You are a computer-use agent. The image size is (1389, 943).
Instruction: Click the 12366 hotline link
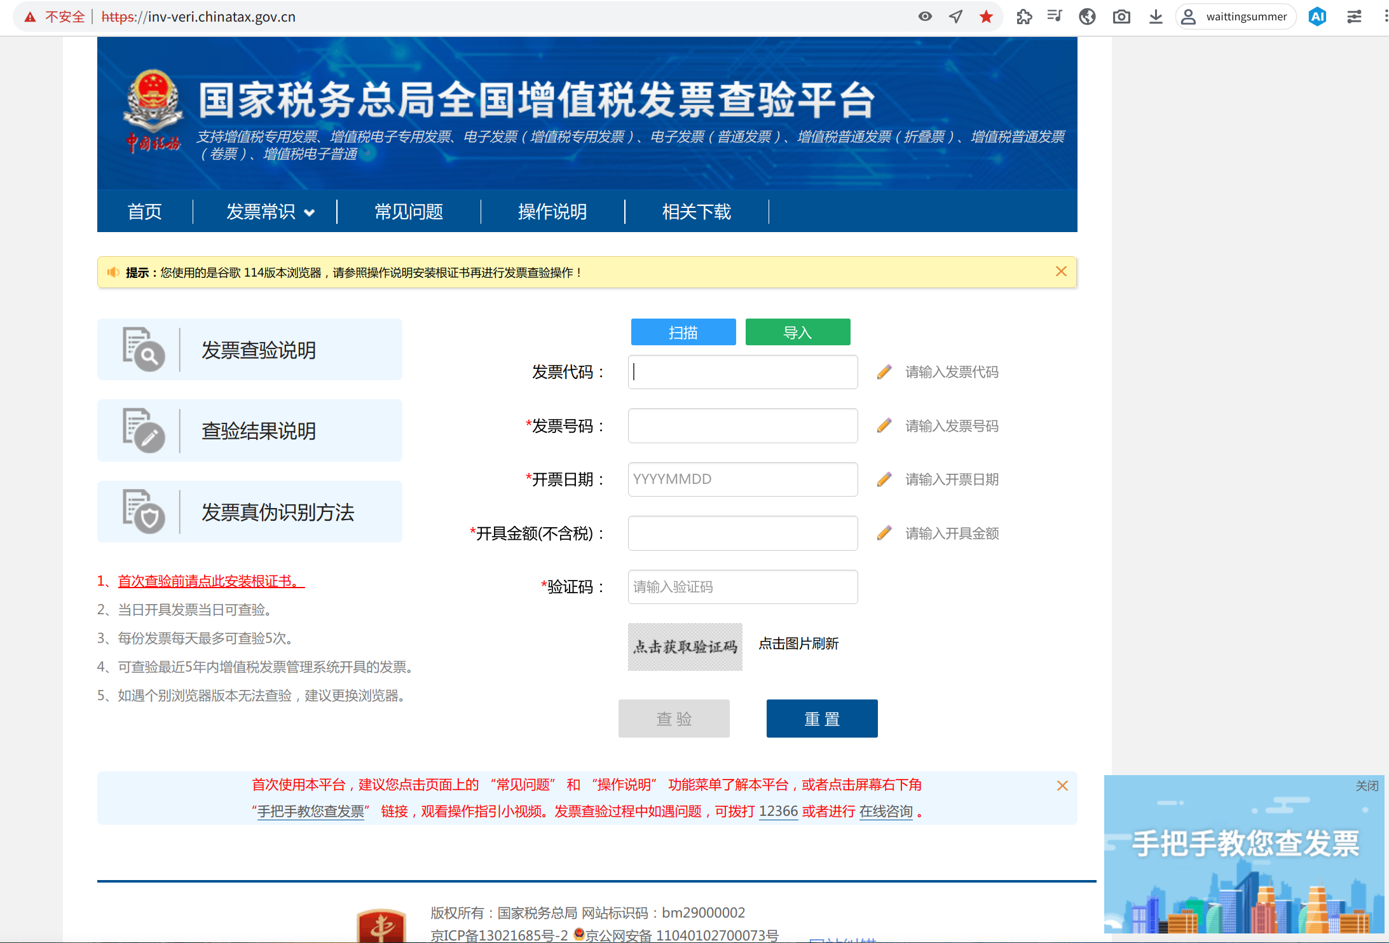(x=778, y=811)
